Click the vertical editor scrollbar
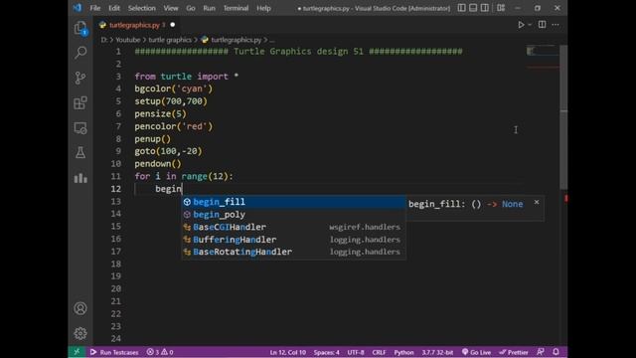Screen dimensions: 636x358 [563, 117]
